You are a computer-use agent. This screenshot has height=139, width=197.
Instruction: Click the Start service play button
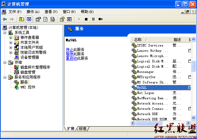coord(79,19)
